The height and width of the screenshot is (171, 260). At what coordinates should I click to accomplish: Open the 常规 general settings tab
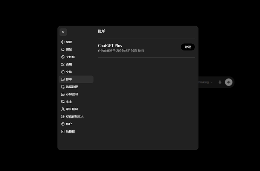(76, 42)
